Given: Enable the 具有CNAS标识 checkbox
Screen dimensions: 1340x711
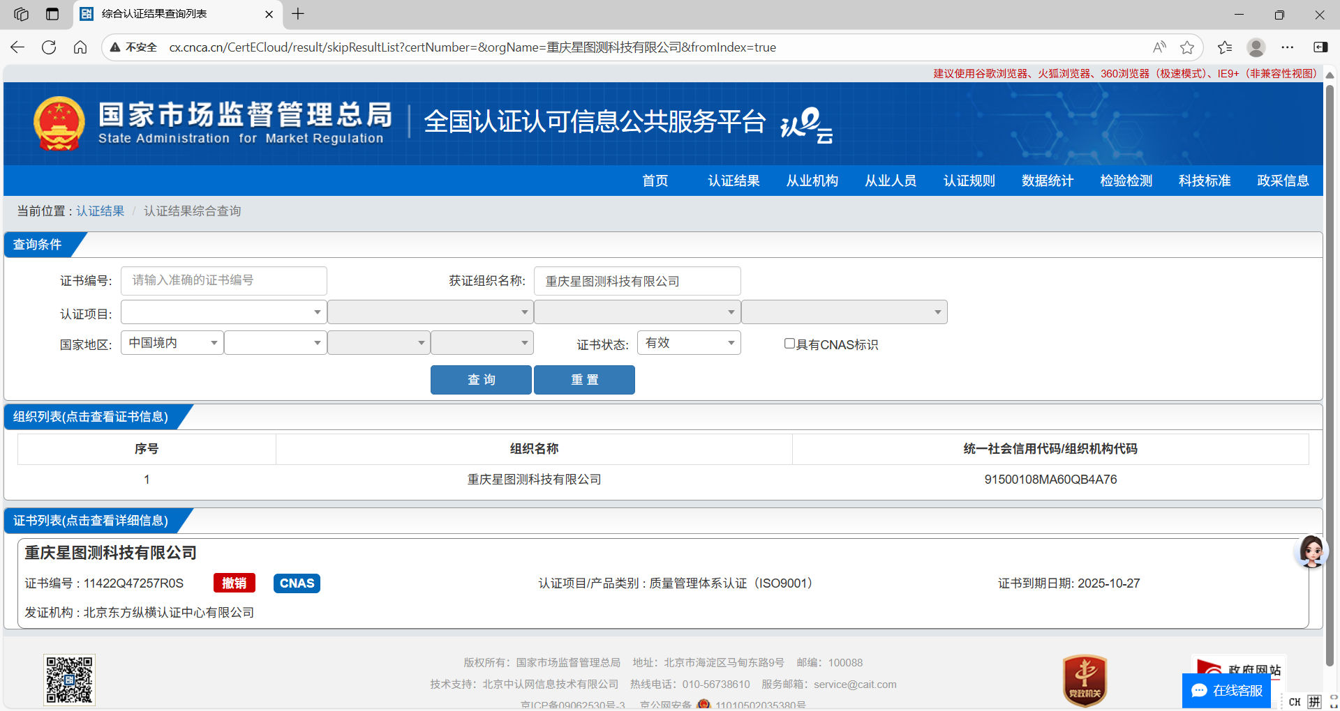Looking at the screenshot, I should 789,344.
